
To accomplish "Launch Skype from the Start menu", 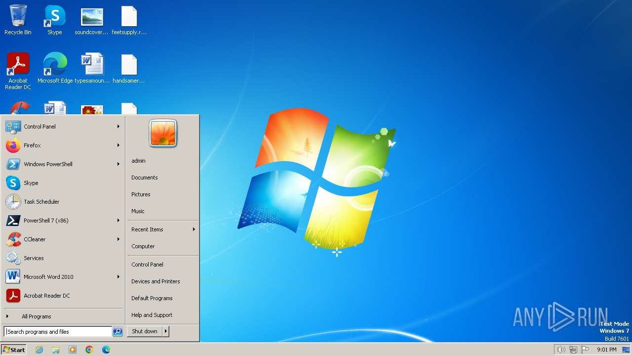I will pyautogui.click(x=63, y=183).
